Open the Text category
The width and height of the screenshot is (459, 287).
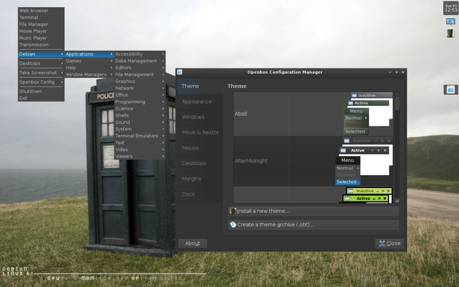pos(140,143)
